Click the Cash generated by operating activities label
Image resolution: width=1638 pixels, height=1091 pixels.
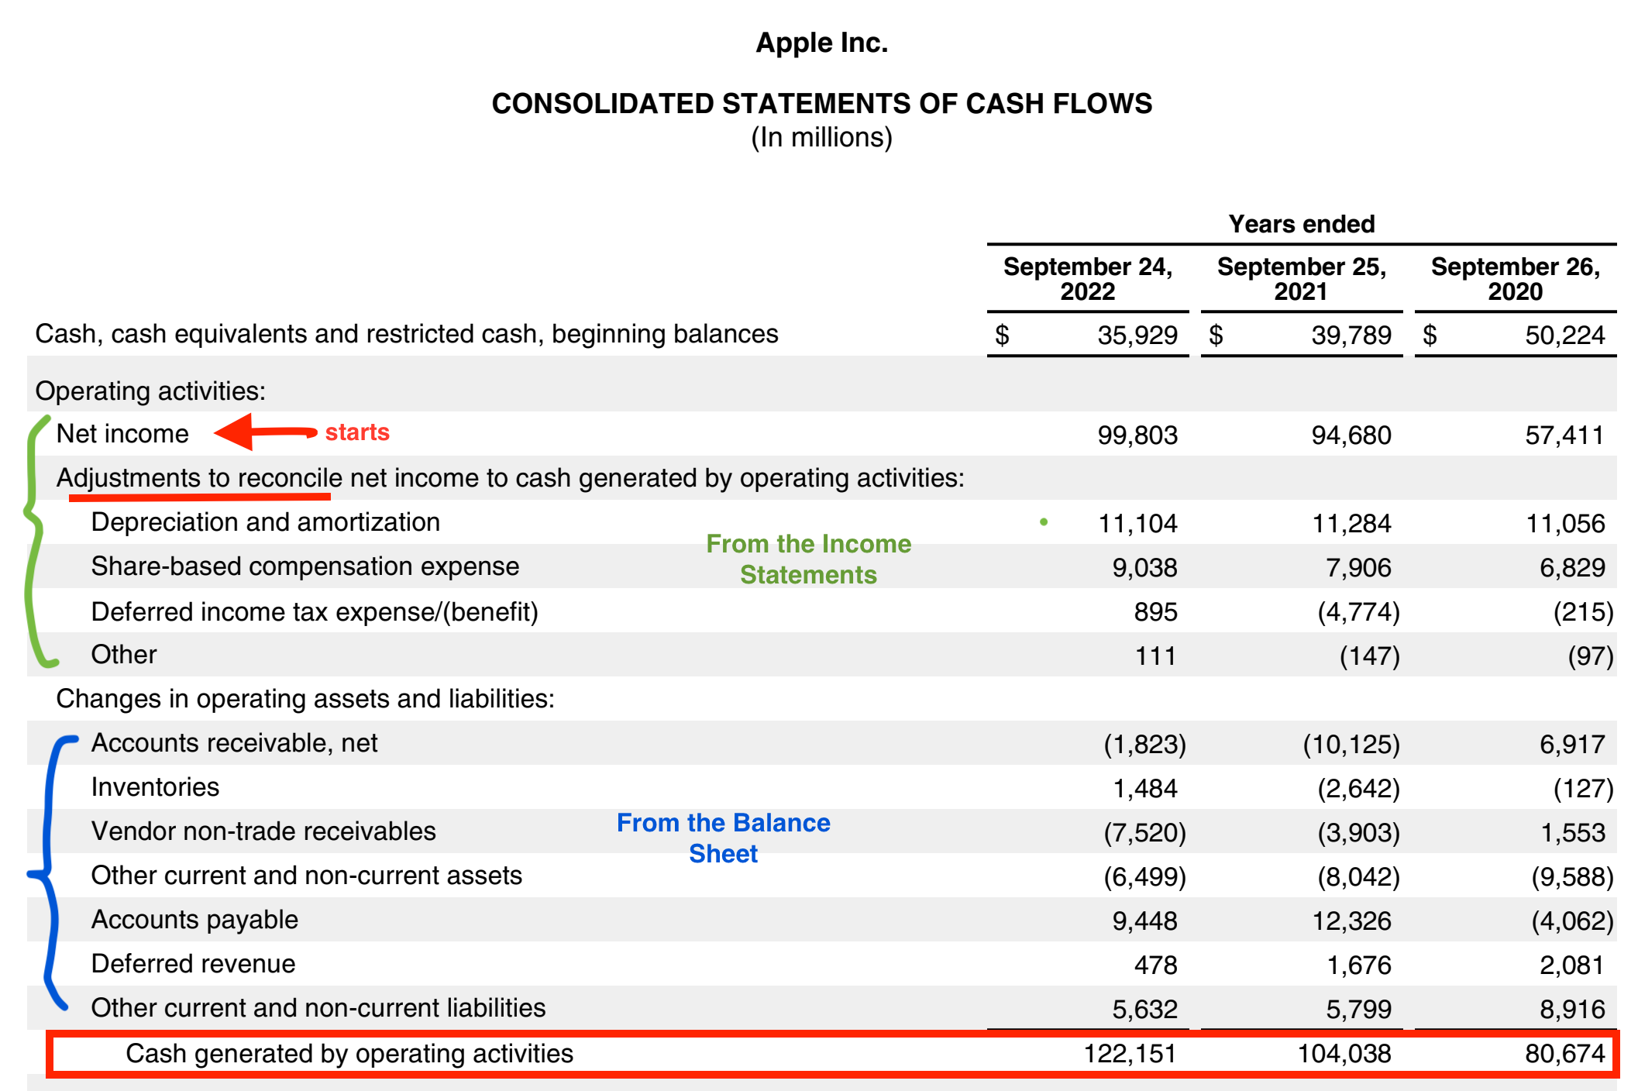[x=349, y=1054]
